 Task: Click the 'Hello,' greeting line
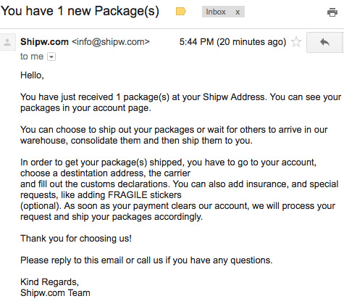click(32, 75)
